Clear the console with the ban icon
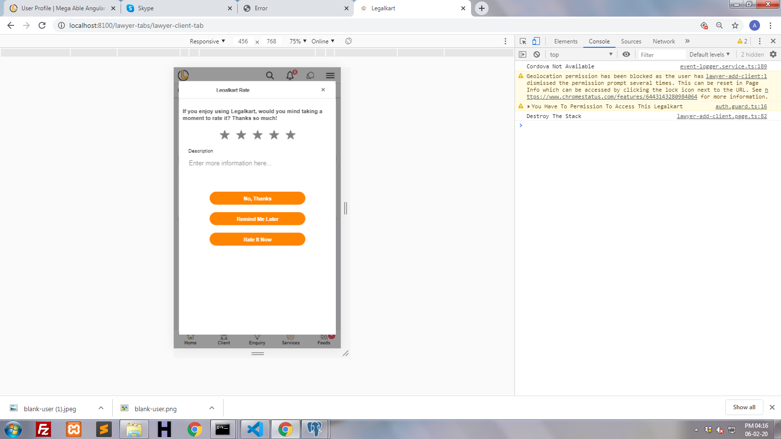781x439 pixels. click(536, 55)
